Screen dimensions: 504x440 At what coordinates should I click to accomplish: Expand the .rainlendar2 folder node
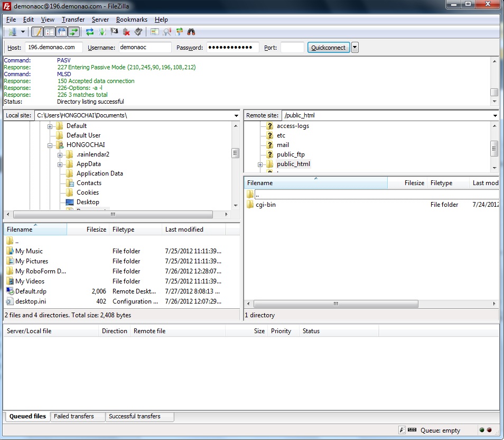click(x=60, y=155)
